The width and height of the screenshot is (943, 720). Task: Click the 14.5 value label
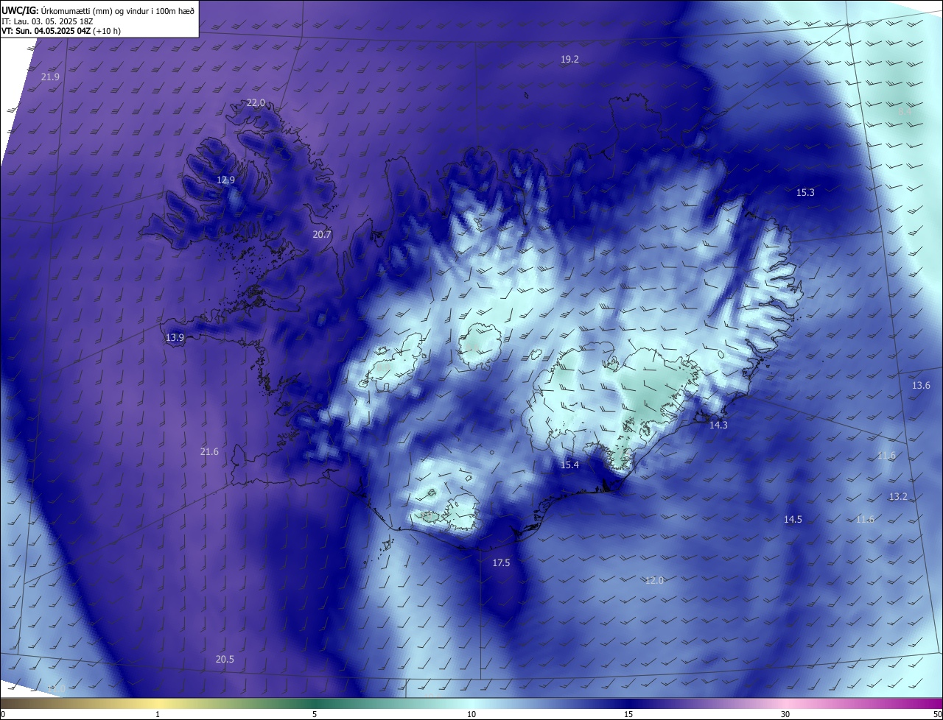click(x=793, y=519)
